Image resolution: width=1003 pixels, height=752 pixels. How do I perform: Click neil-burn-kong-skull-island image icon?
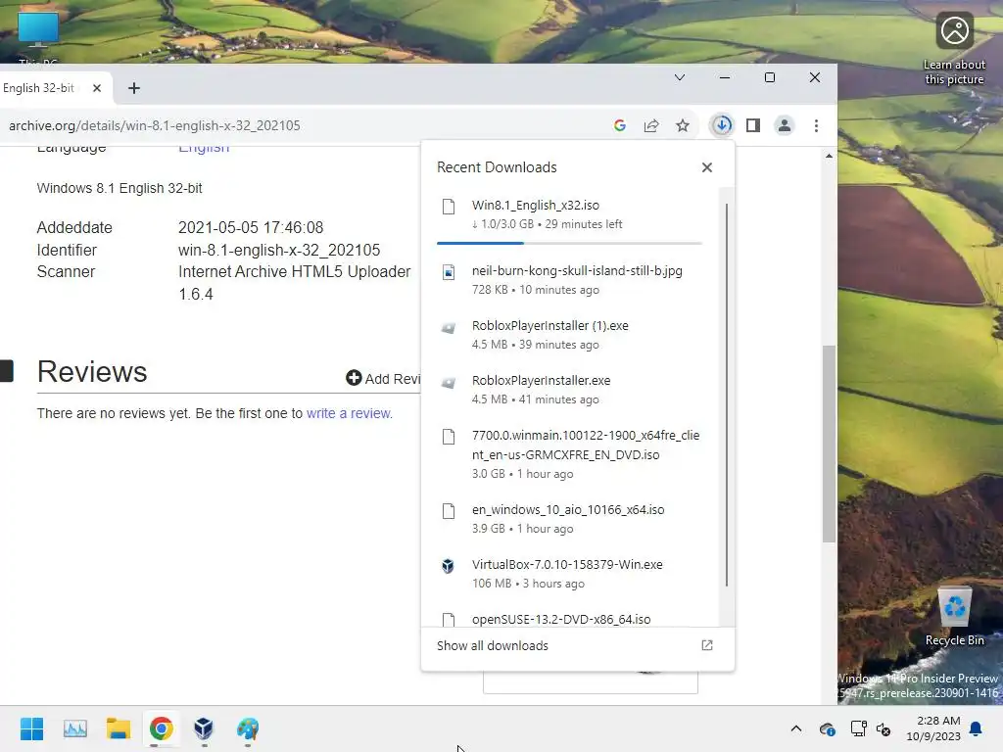449,272
